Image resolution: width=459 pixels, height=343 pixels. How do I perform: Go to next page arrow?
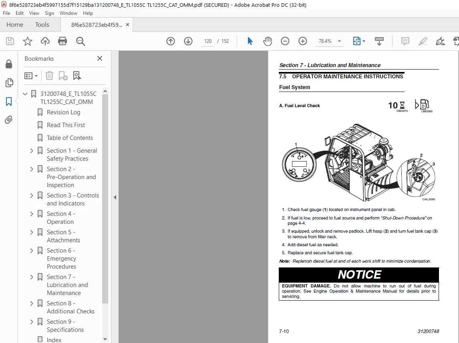point(188,41)
